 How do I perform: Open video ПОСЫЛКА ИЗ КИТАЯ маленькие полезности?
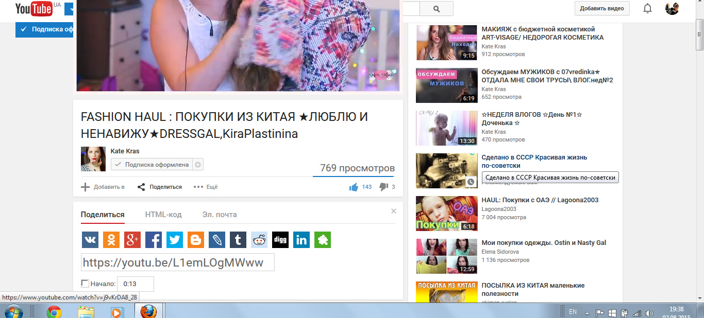pyautogui.click(x=533, y=289)
